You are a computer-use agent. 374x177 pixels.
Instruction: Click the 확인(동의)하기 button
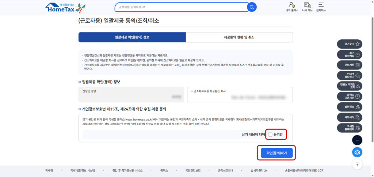click(x=277, y=153)
